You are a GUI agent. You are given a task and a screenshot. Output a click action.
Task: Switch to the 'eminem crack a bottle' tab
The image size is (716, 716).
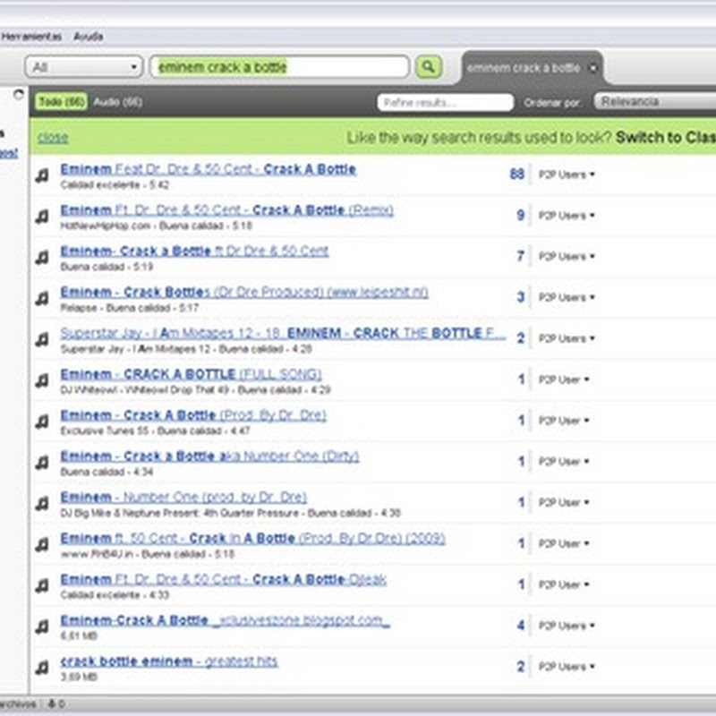point(524,68)
